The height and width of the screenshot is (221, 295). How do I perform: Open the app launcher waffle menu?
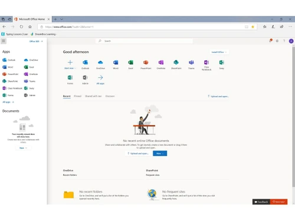[4, 41]
